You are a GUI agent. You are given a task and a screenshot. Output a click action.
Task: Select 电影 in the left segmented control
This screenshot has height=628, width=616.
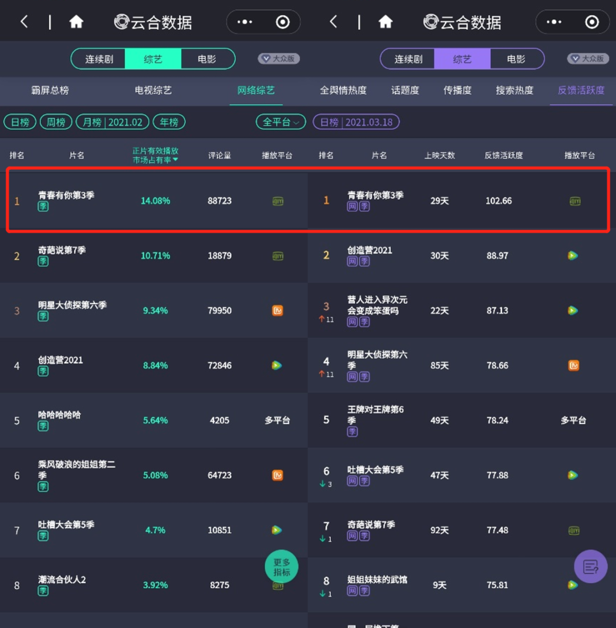coord(207,59)
